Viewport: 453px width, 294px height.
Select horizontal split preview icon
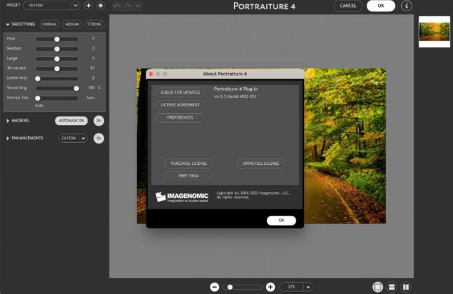pos(392,287)
